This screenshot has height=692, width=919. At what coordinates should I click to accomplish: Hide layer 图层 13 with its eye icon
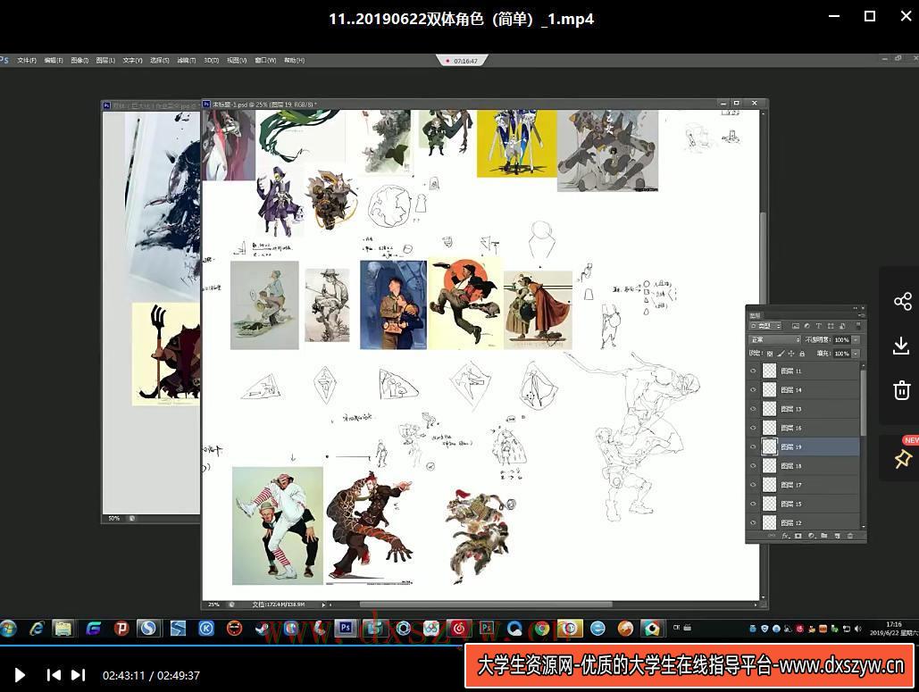point(753,409)
